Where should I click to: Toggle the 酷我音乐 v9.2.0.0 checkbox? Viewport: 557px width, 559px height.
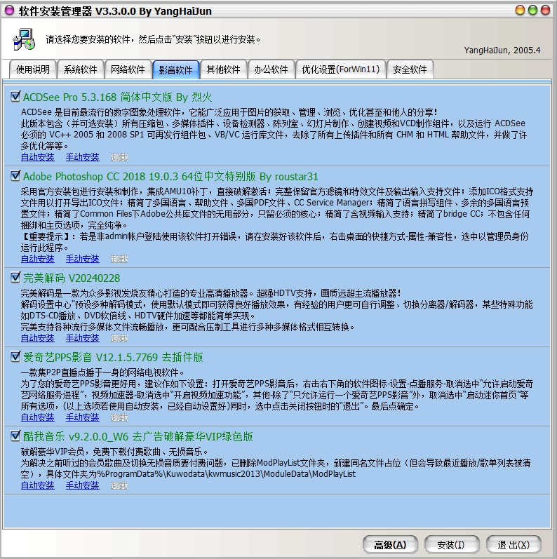click(x=15, y=436)
